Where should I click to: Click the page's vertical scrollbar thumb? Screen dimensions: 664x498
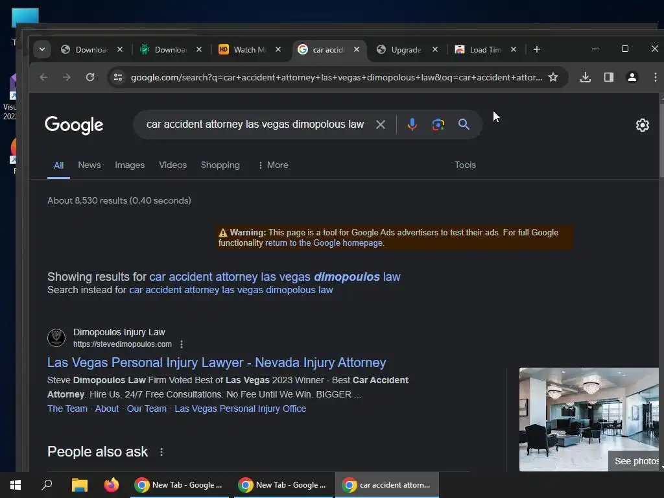point(661,140)
